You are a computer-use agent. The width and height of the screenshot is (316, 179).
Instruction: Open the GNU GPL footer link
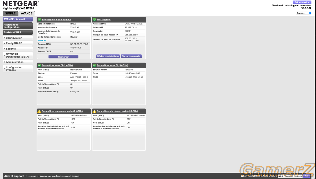click(76, 176)
